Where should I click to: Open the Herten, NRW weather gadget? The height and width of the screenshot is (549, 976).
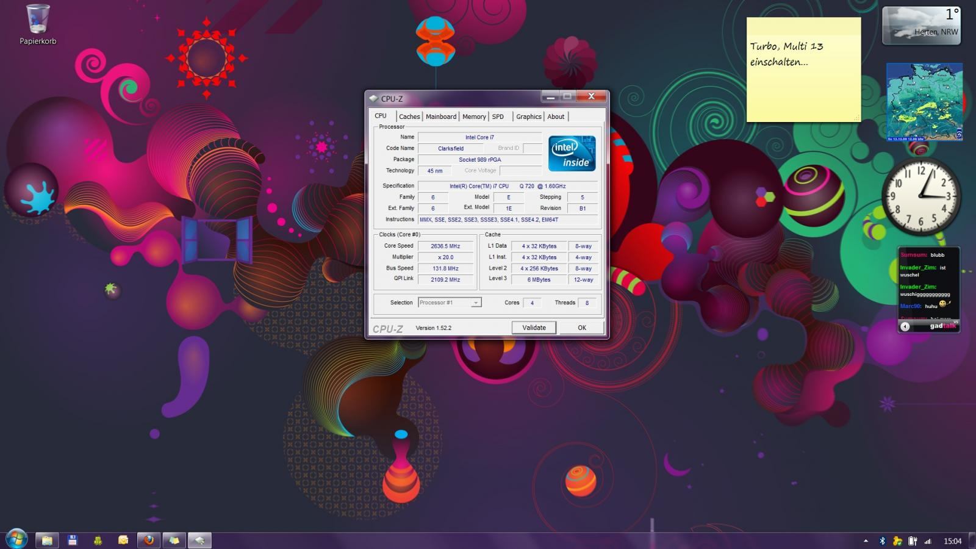point(922,26)
